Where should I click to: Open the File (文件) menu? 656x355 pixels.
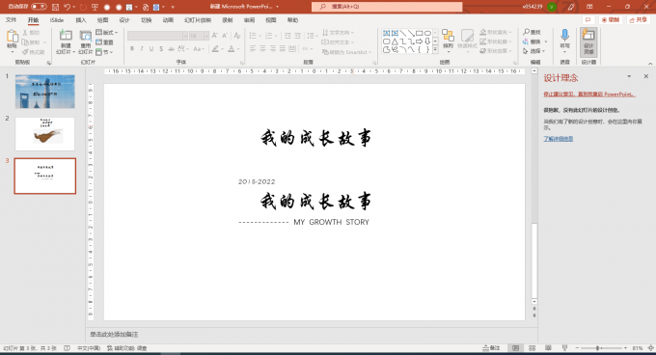point(11,20)
